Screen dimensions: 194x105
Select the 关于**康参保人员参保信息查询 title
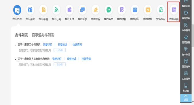point(33,59)
